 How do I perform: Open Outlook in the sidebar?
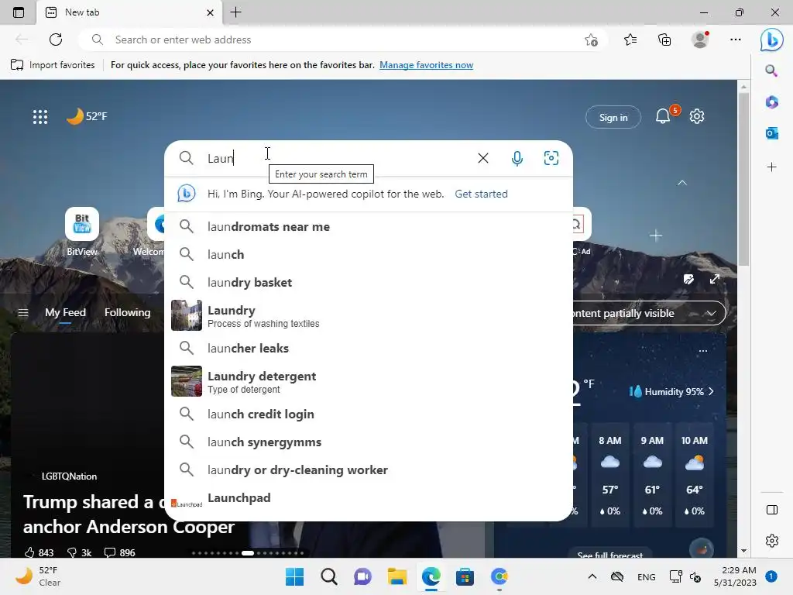[x=772, y=133]
